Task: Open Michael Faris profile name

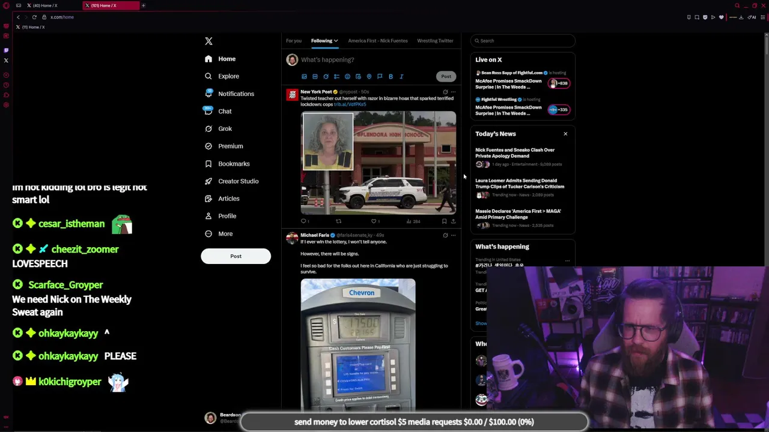Action: coord(315,235)
